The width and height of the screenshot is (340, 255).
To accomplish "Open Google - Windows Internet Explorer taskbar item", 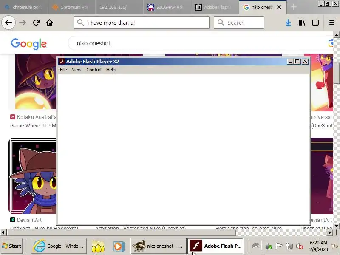I will point(59,246).
